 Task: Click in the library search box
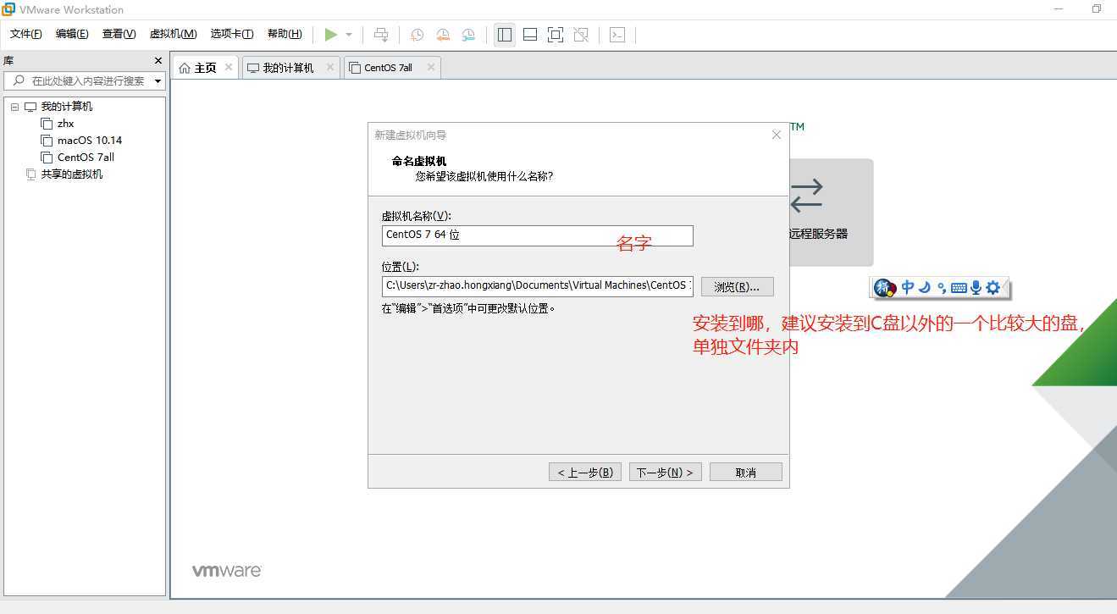(85, 81)
